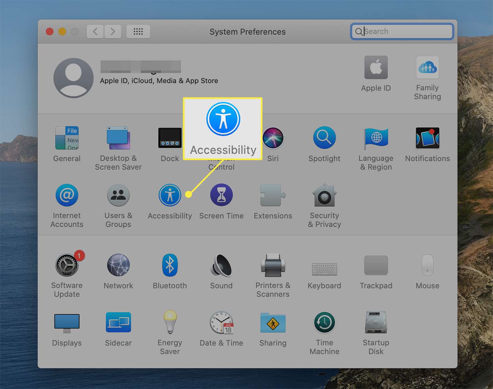Open Family Sharing settings
493x389 pixels.
pos(427,68)
